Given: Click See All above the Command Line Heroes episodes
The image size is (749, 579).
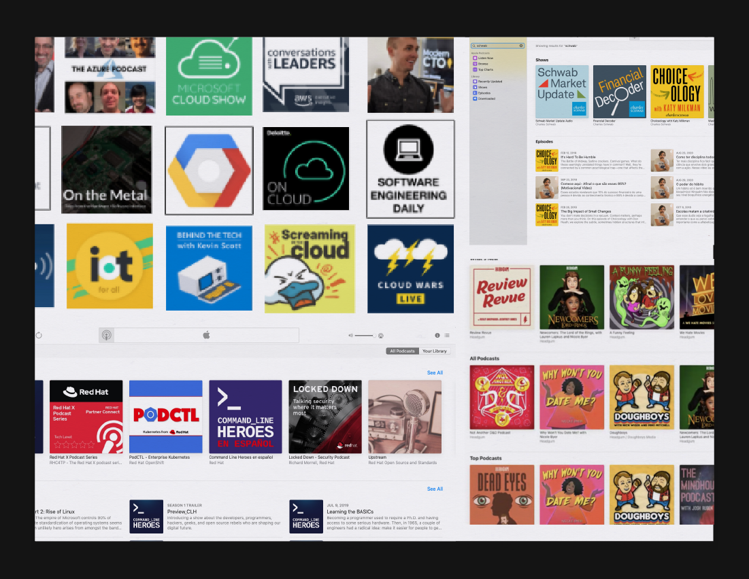Looking at the screenshot, I should (x=435, y=489).
